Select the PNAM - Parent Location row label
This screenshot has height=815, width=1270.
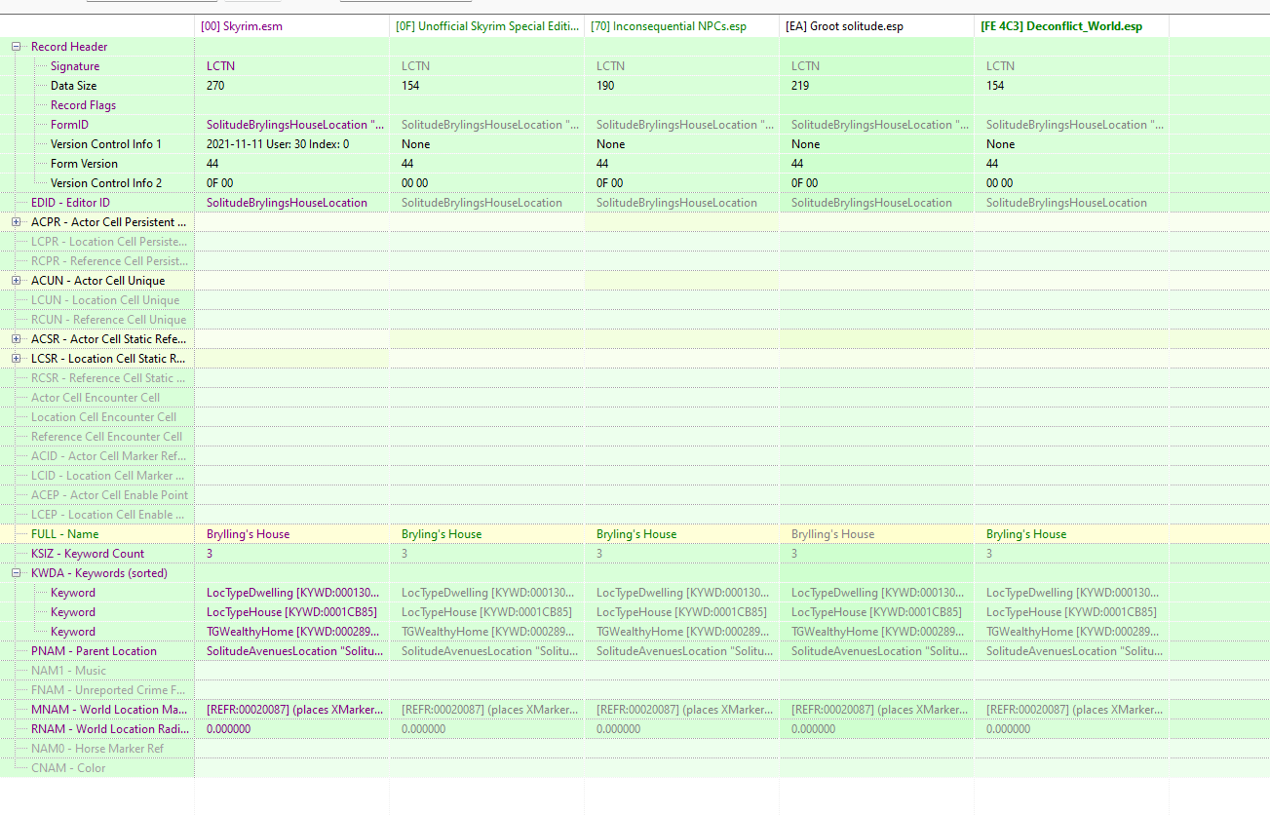[x=94, y=651]
